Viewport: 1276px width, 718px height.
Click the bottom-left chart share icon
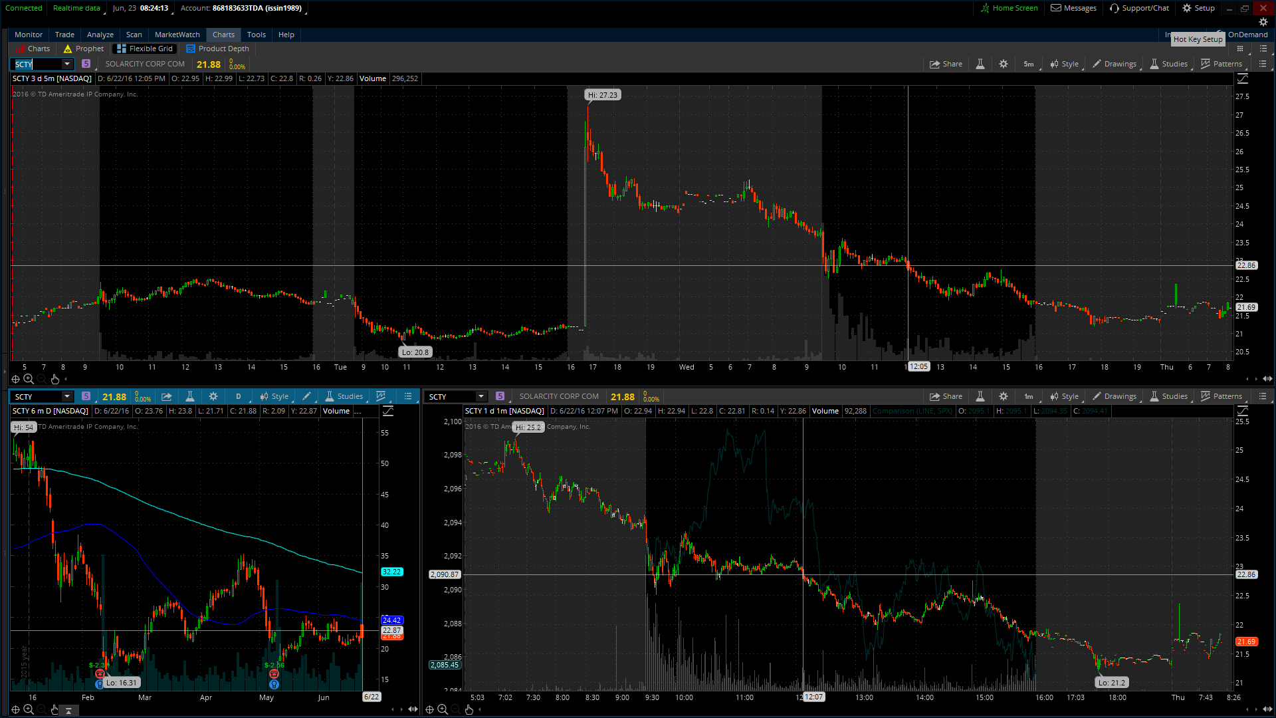pos(167,397)
